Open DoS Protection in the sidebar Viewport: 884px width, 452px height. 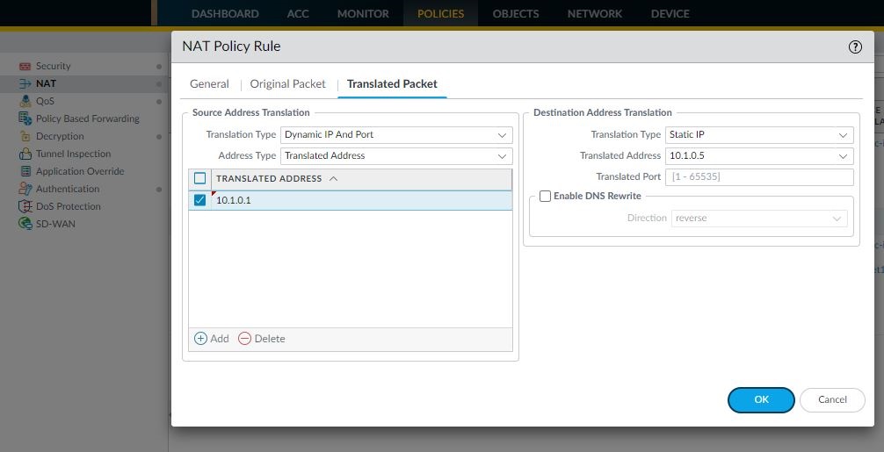(x=69, y=206)
